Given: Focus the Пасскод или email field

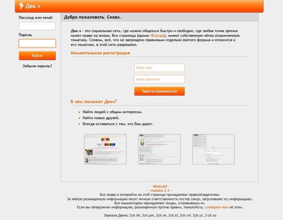Looking at the screenshot, I should (37, 26).
